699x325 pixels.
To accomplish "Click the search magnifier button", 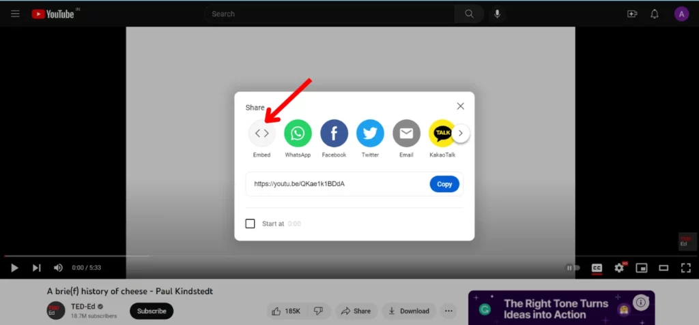I will coord(469,14).
